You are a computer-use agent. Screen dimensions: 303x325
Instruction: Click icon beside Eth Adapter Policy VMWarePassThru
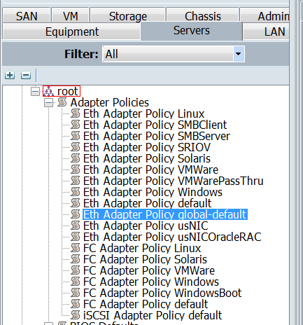point(76,181)
